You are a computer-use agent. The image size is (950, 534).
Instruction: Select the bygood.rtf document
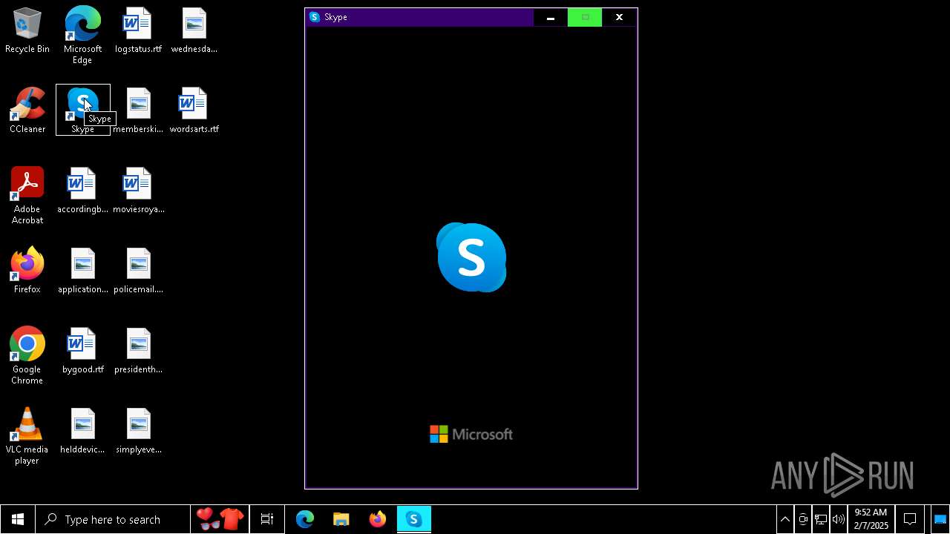[82, 351]
